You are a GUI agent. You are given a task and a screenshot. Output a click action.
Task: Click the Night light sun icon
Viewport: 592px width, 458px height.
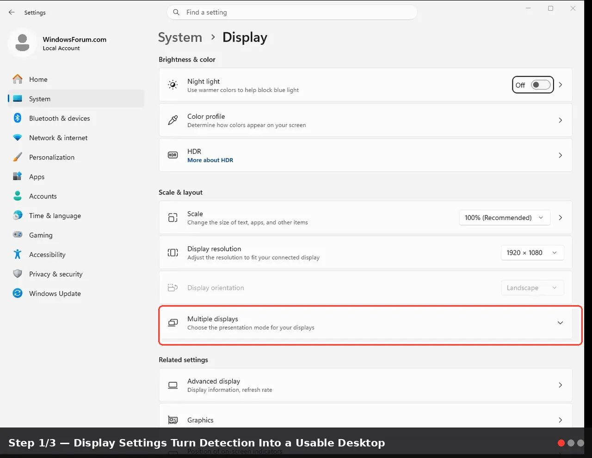point(173,85)
